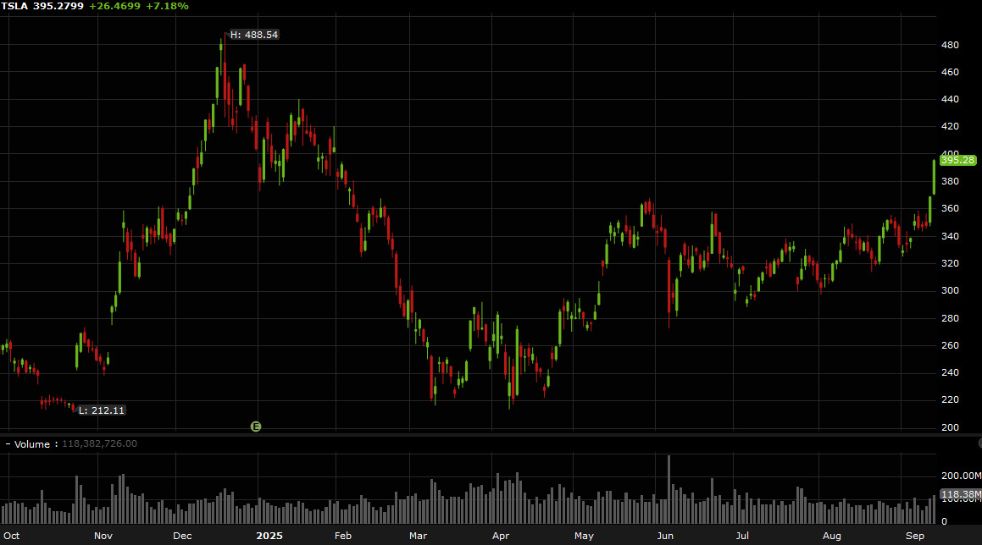982x545 pixels.
Task: Click the 0 volume axis label
Action: (945, 521)
